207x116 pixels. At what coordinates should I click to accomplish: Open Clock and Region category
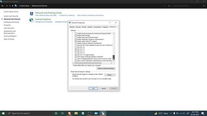pyautogui.click(x=10, y=36)
